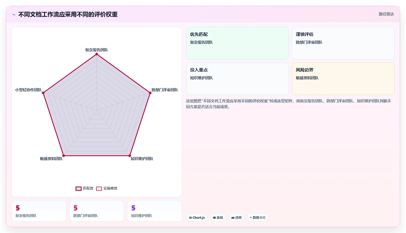
Task: Click the stat card labeled 知识维护团队
Action: [155, 211]
